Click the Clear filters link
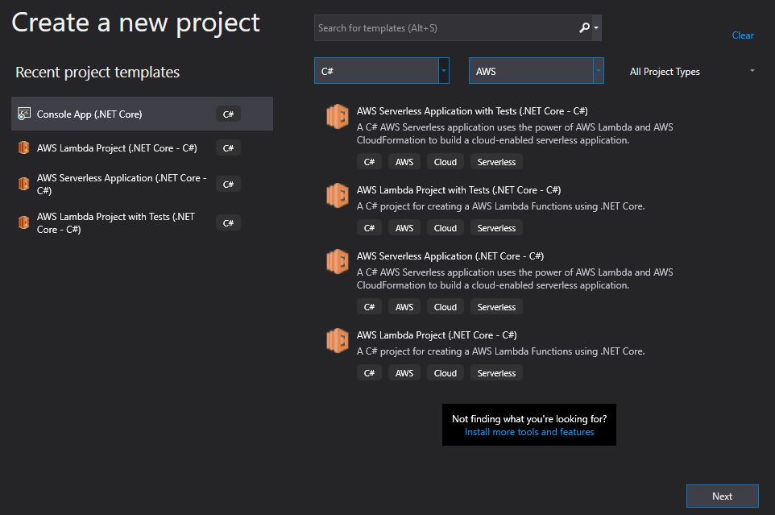Screen dimensions: 775x515 pyautogui.click(x=743, y=35)
